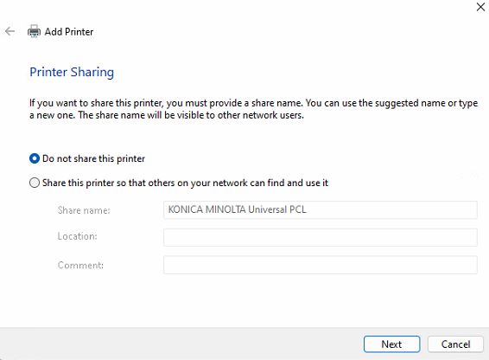Close the Add Printer wizard window
489x360 pixels.
pos(480,7)
